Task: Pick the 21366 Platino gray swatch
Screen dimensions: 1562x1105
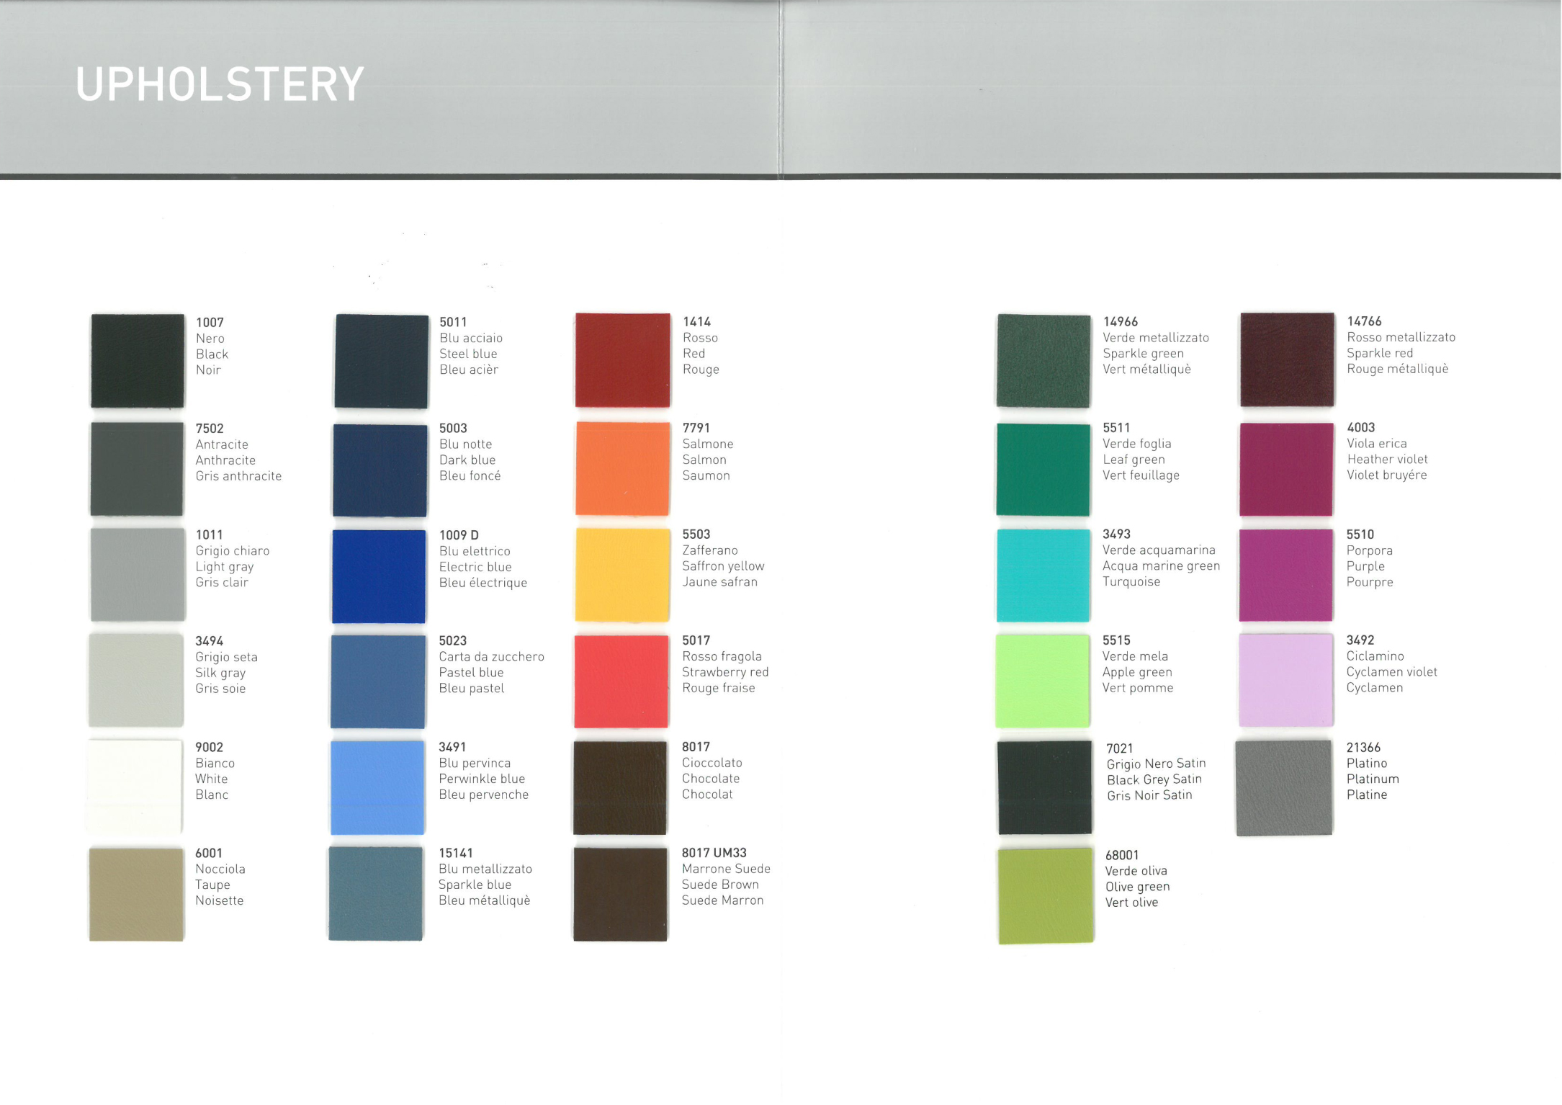Action: point(1284,788)
